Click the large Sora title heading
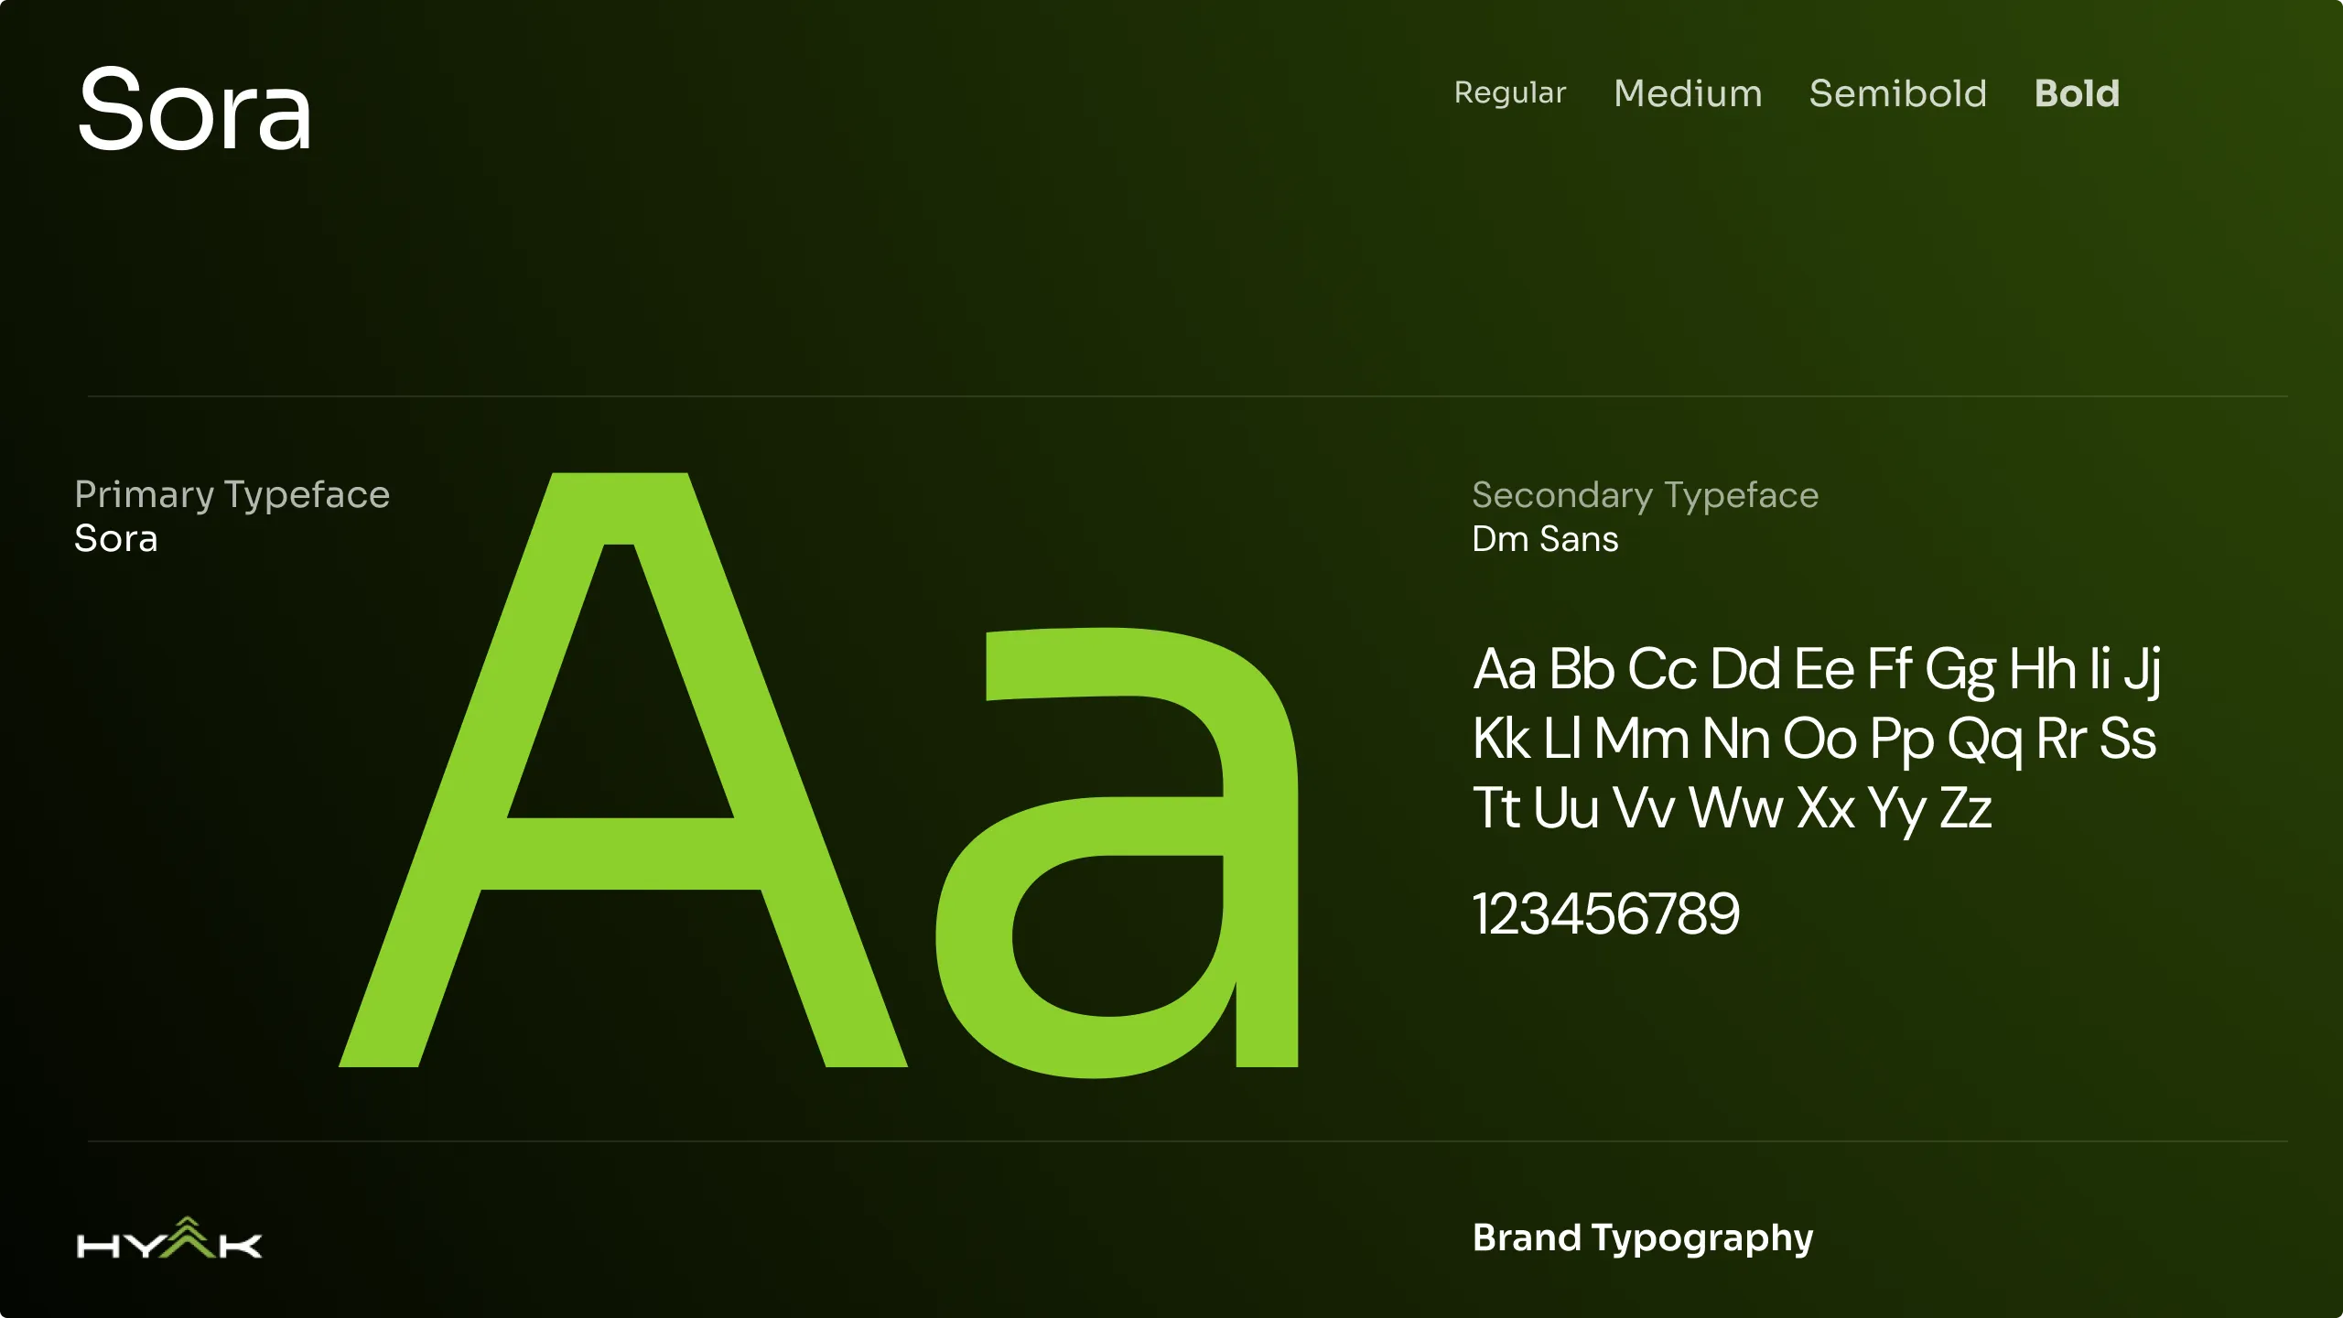The width and height of the screenshot is (2343, 1318). [195, 112]
